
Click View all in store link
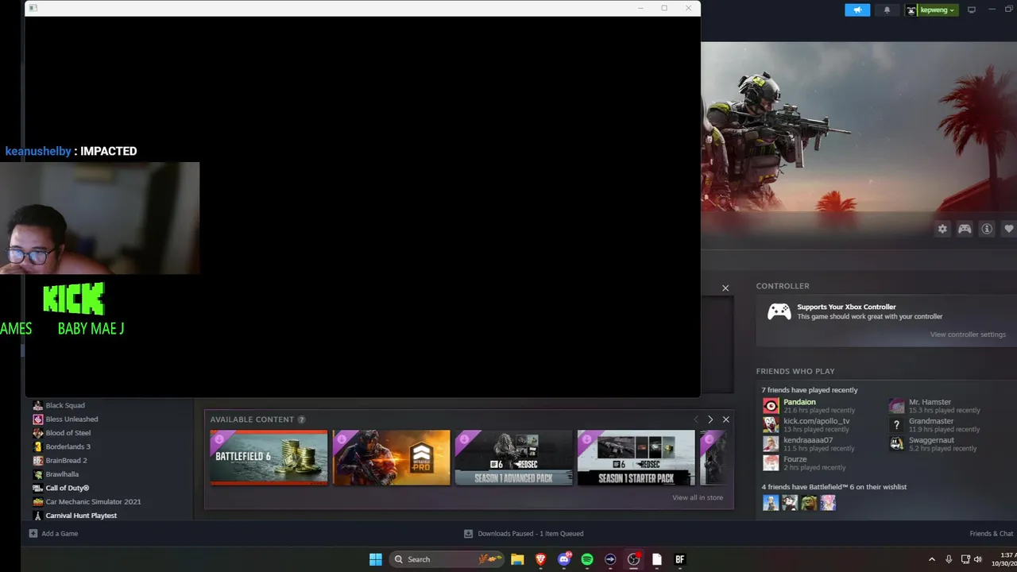698,497
